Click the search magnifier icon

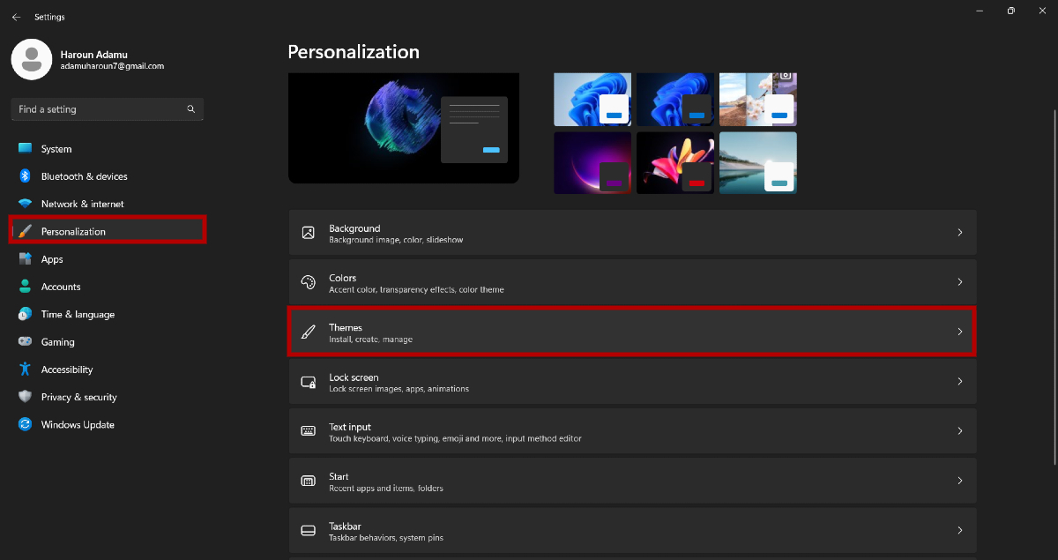click(190, 109)
